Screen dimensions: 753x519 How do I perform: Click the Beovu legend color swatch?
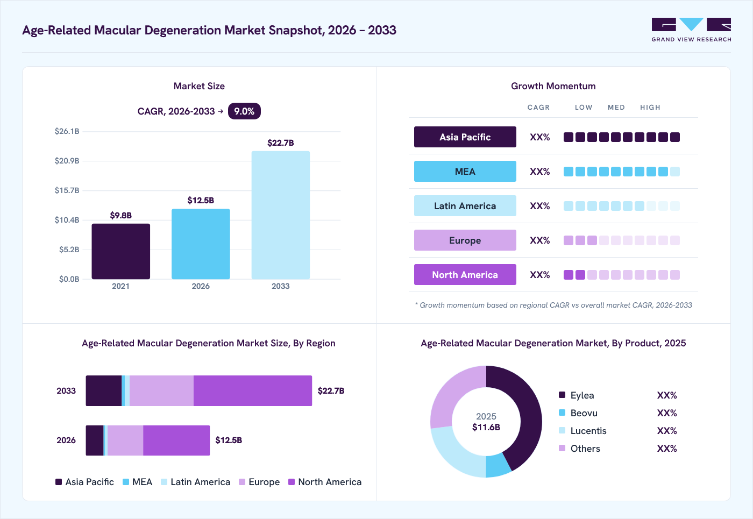(562, 413)
